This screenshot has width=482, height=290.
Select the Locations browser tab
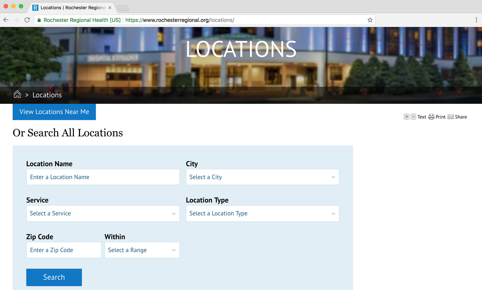[x=72, y=8]
